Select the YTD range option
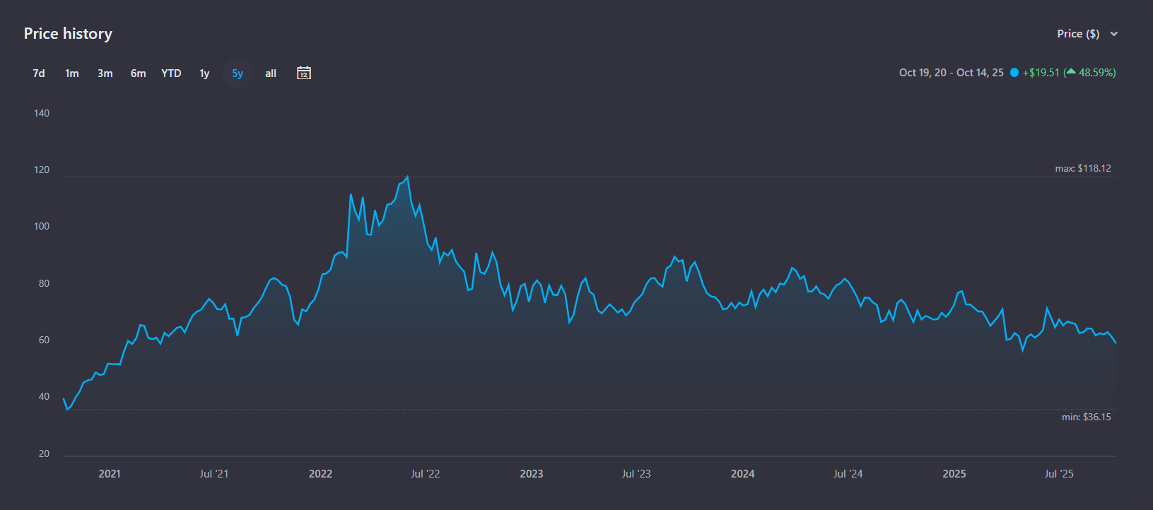Viewport: 1153px width, 510px height. click(171, 73)
